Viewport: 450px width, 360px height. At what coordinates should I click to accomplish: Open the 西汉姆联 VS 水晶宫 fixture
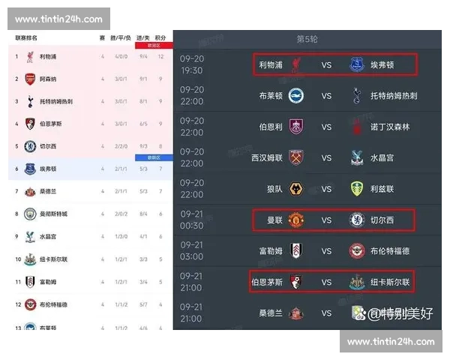(x=307, y=158)
